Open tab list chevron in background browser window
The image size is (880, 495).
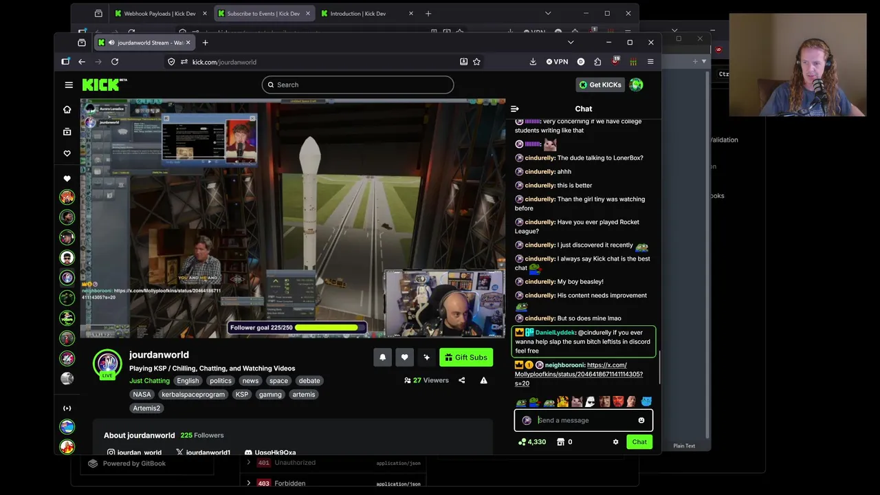(x=548, y=13)
